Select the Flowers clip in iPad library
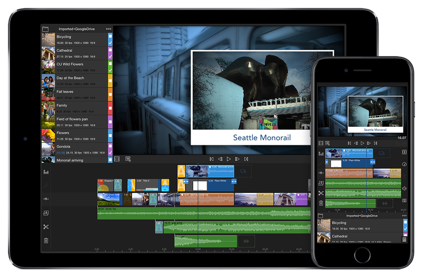Image resolution: width=423 pixels, height=278 pixels. pyautogui.click(x=74, y=135)
